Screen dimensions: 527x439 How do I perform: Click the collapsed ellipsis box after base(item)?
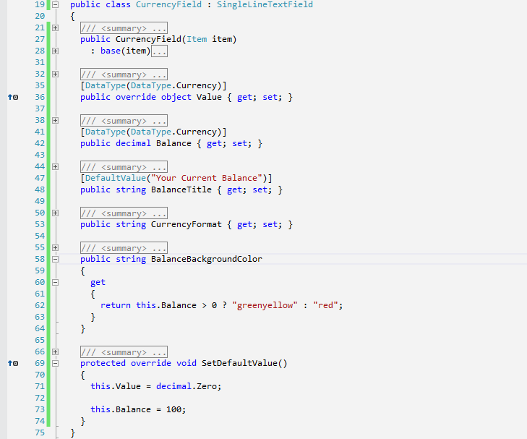160,51
